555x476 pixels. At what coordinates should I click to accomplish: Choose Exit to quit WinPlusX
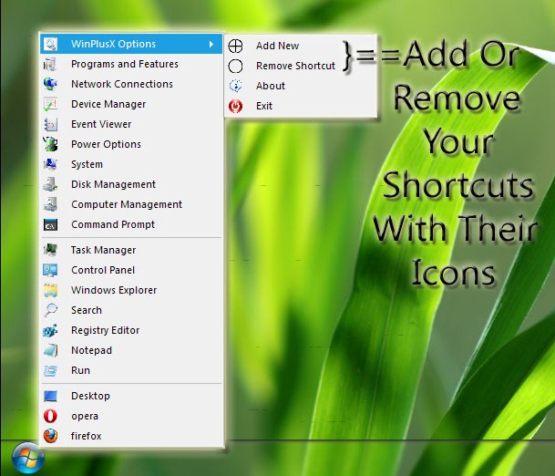pos(264,106)
